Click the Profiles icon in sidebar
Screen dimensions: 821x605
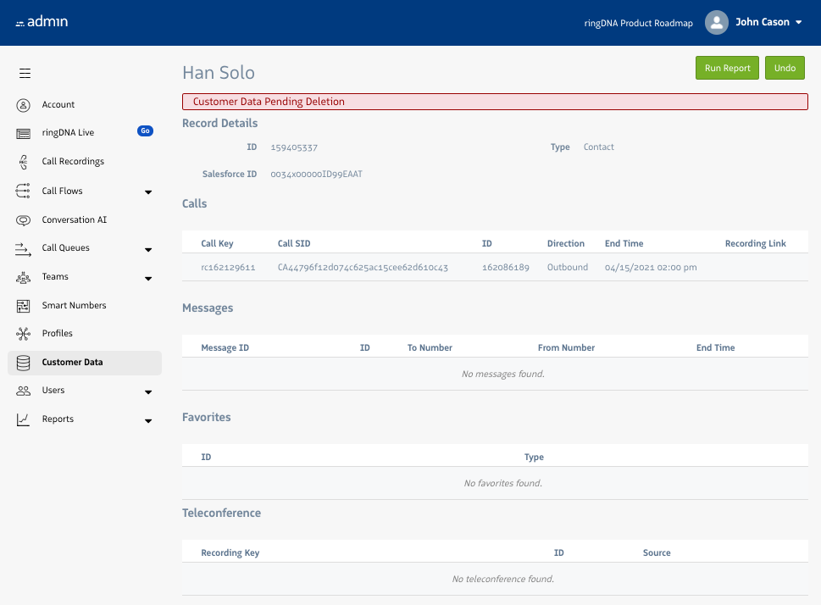[24, 334]
